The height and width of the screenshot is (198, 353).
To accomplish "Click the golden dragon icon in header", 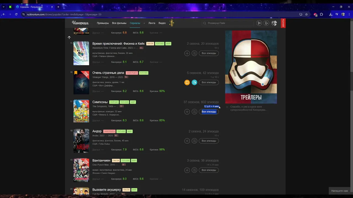I will (x=172, y=23).
